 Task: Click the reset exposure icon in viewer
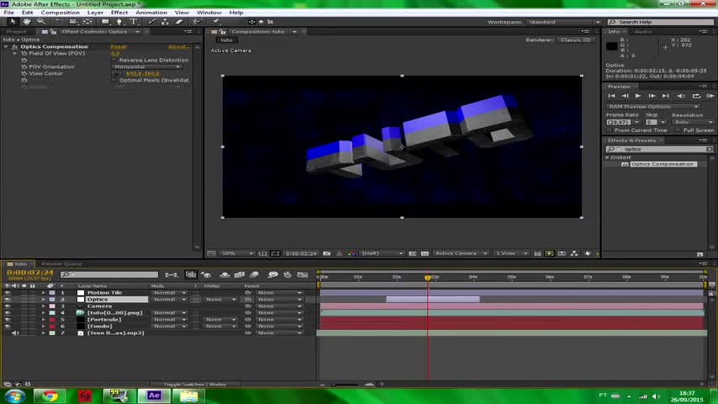click(x=588, y=253)
